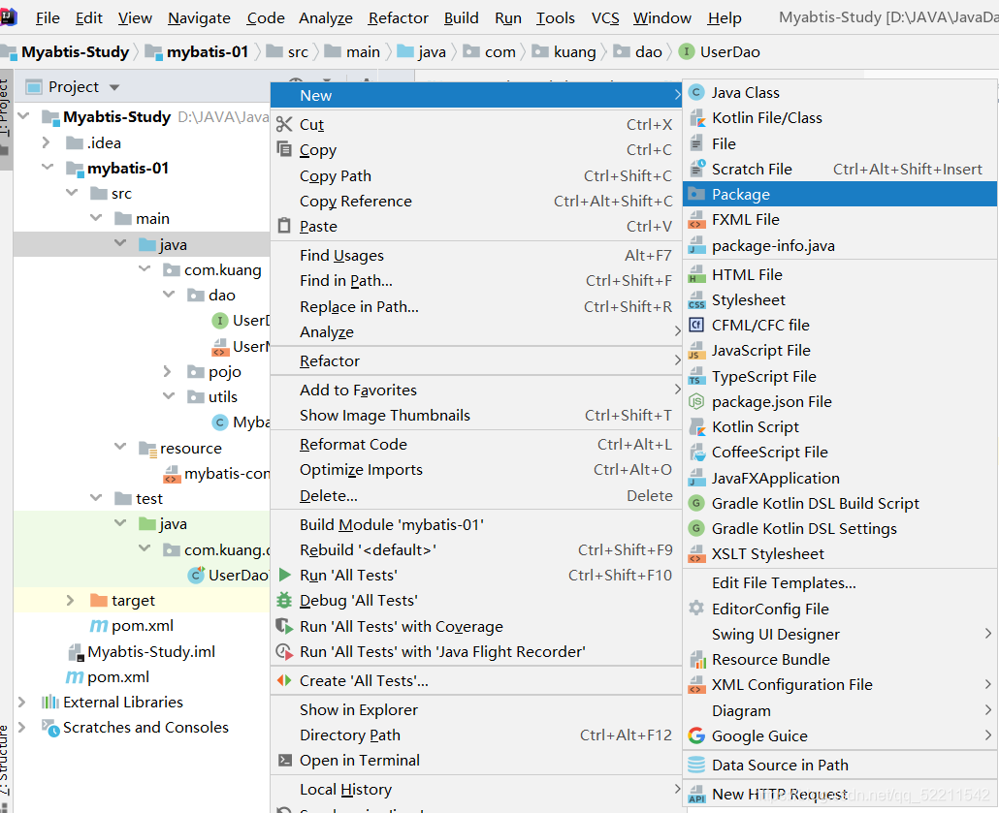Expand the target folder

pos(70,601)
